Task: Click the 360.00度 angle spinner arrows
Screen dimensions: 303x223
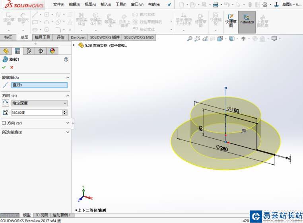Action: [65, 112]
